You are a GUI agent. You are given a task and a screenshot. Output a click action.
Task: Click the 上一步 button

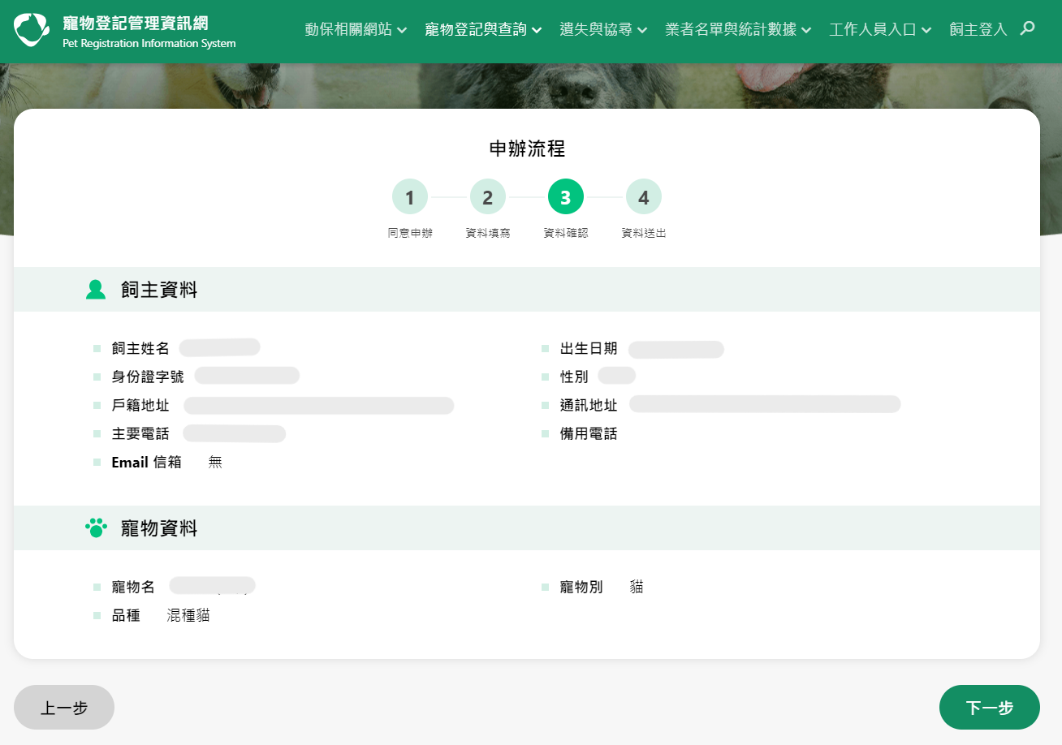click(63, 707)
